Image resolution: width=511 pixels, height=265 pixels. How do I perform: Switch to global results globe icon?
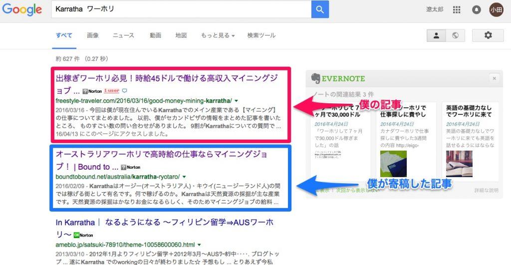pos(455,35)
